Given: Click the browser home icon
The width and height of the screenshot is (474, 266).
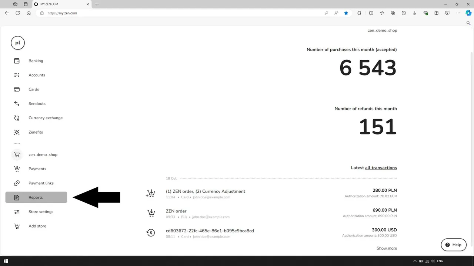Looking at the screenshot, I should pyautogui.click(x=29, y=13).
